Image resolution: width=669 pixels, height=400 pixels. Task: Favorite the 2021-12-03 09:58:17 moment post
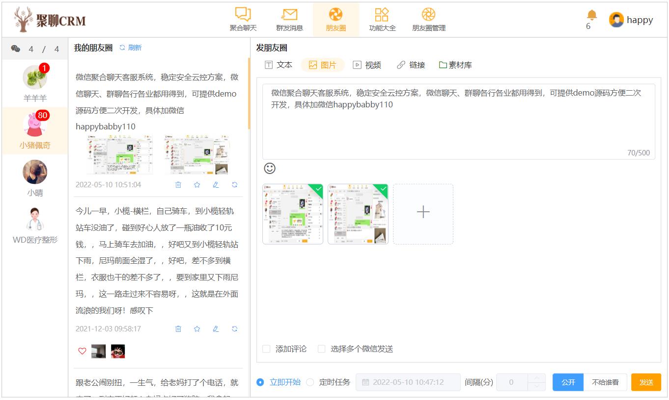pos(197,329)
